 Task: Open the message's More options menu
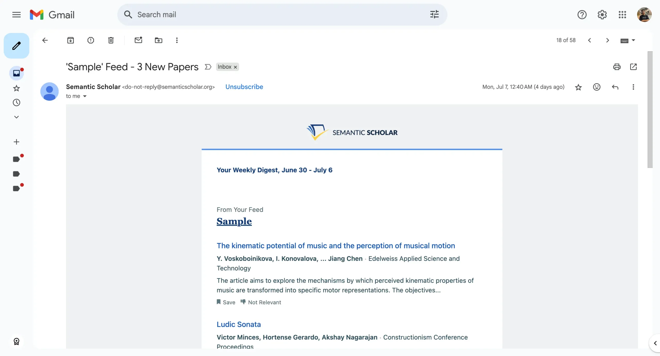(633, 87)
